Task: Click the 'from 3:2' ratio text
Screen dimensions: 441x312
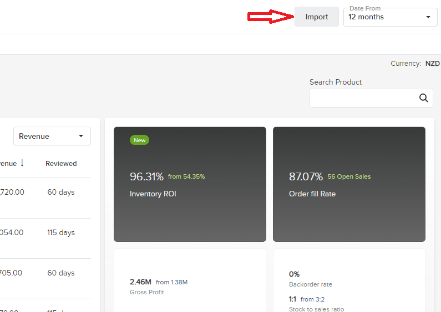Action: [312, 299]
